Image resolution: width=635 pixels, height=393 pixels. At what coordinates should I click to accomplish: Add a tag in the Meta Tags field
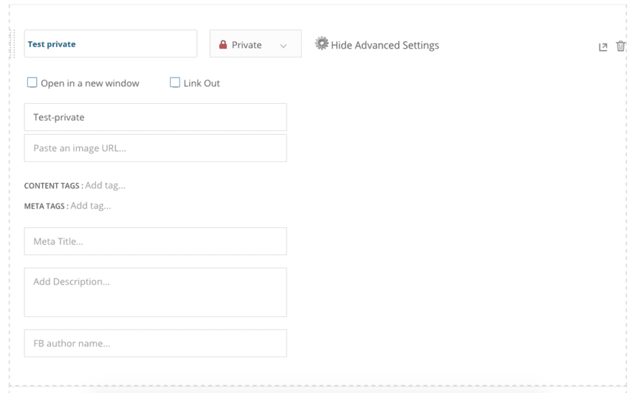tap(91, 206)
